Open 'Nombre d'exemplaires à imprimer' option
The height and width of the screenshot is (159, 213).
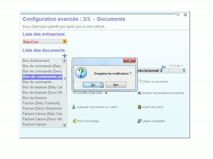[163, 93]
